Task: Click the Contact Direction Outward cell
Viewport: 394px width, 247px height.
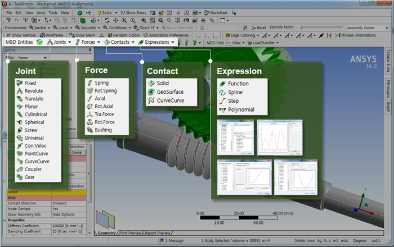Action: [x=69, y=203]
